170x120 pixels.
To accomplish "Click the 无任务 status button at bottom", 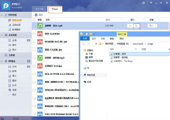I will [x=16, y=118].
